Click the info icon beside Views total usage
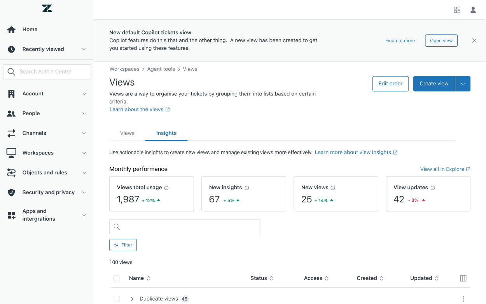486x304 pixels. (166, 188)
